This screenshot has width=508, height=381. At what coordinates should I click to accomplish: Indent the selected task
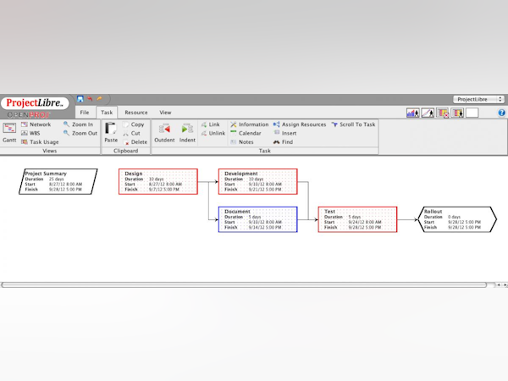pyautogui.click(x=187, y=133)
